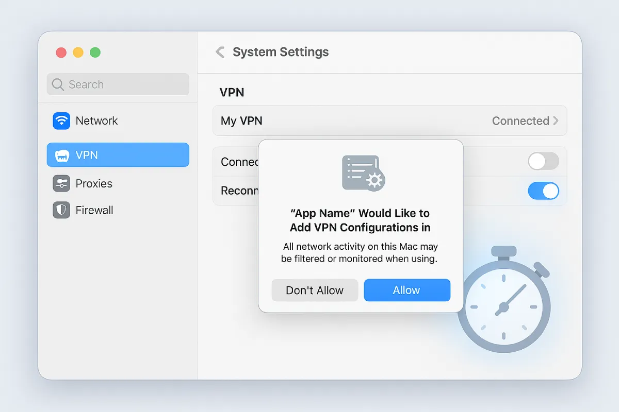
Task: Click the System Settings title text
Action: [281, 52]
